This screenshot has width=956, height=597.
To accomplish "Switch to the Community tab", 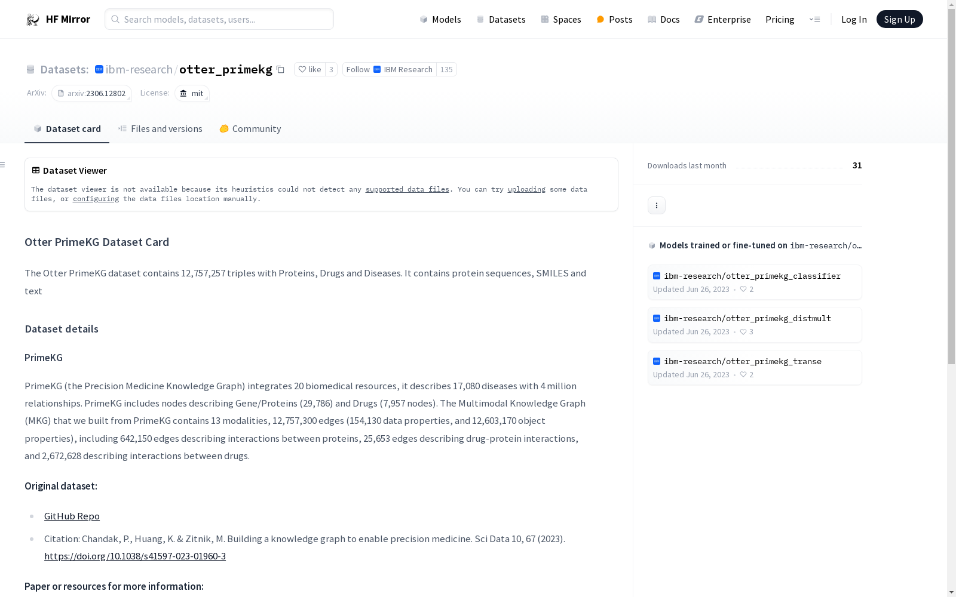I will (250, 128).
